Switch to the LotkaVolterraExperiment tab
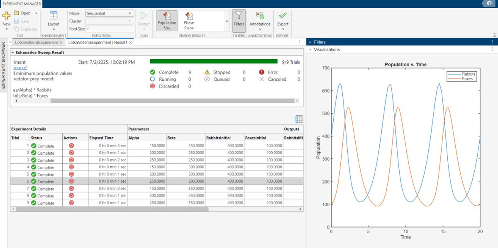Image resolution: width=498 pixels, height=248 pixels. tap(36, 42)
